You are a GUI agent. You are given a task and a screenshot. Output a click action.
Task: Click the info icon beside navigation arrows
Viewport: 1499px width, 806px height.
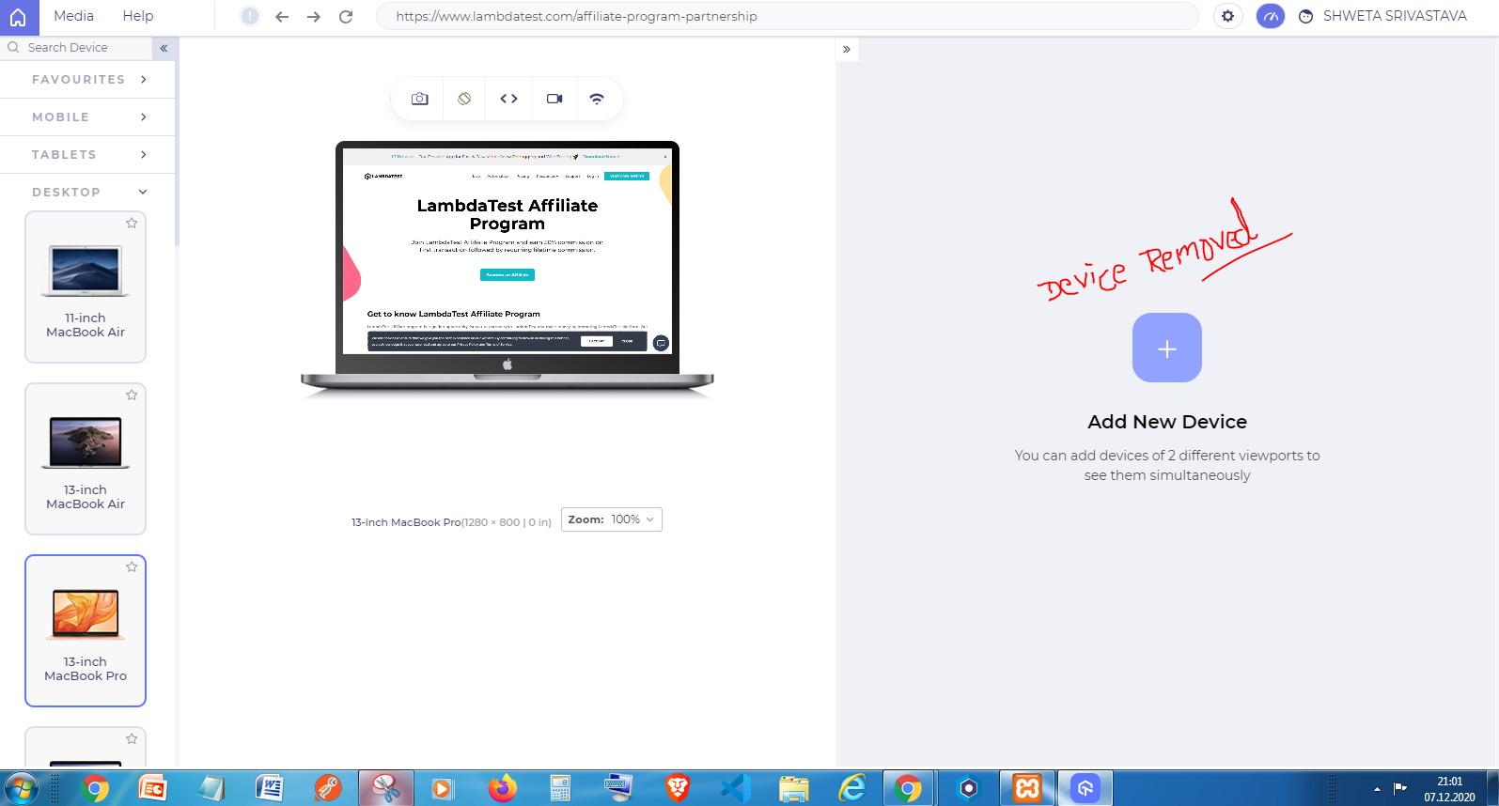[249, 16]
